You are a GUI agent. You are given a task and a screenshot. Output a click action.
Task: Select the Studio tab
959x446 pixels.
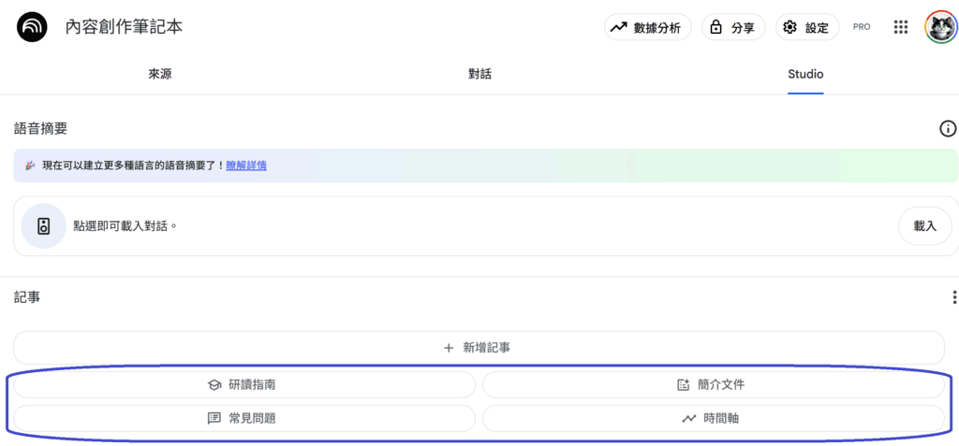[x=805, y=74]
